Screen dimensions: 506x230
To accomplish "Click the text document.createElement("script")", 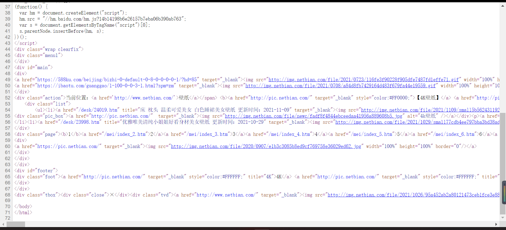I will click(83, 13).
